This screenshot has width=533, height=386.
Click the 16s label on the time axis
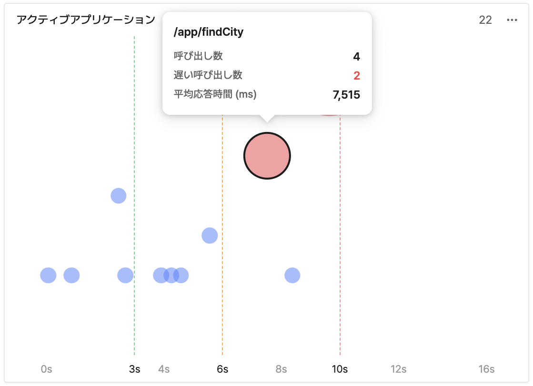[x=486, y=369]
